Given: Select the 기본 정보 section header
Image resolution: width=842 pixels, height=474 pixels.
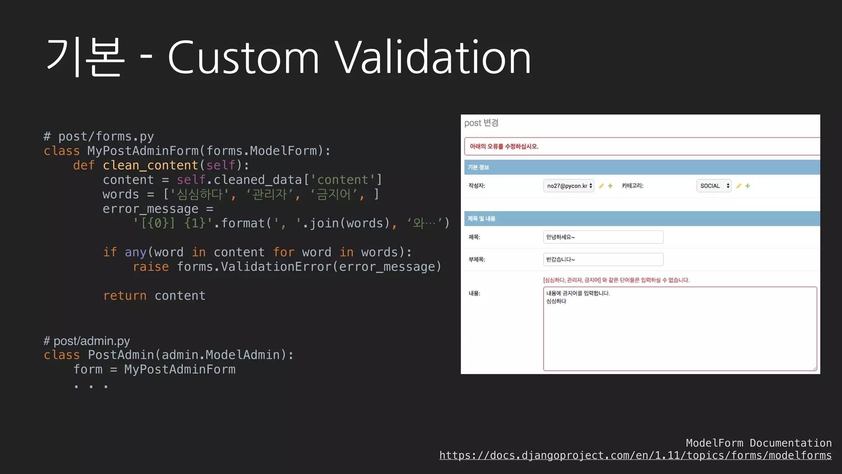Looking at the screenshot, I should coord(479,167).
